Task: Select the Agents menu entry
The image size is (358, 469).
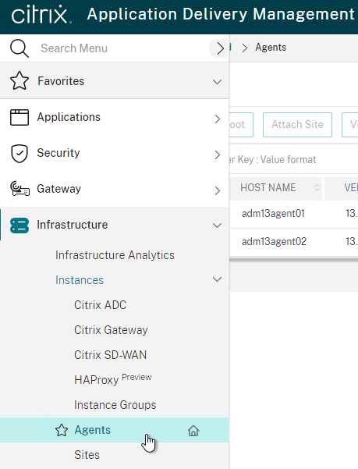Action: 93,430
